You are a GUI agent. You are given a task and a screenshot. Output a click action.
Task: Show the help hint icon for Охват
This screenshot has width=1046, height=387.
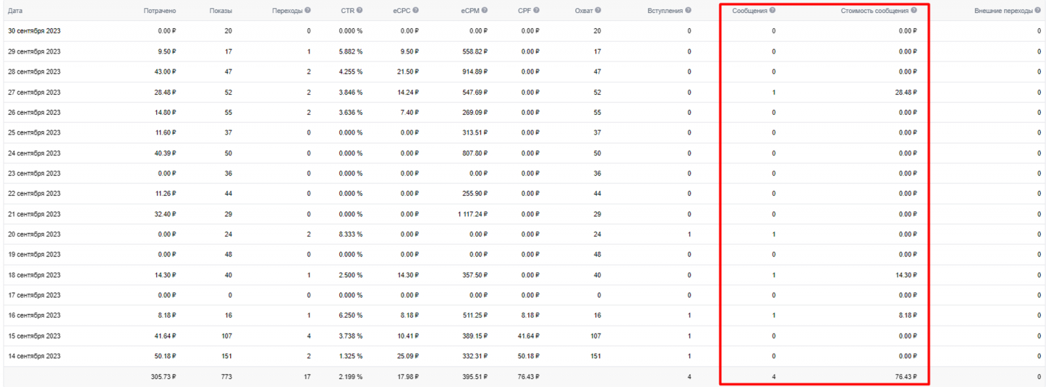pos(598,10)
